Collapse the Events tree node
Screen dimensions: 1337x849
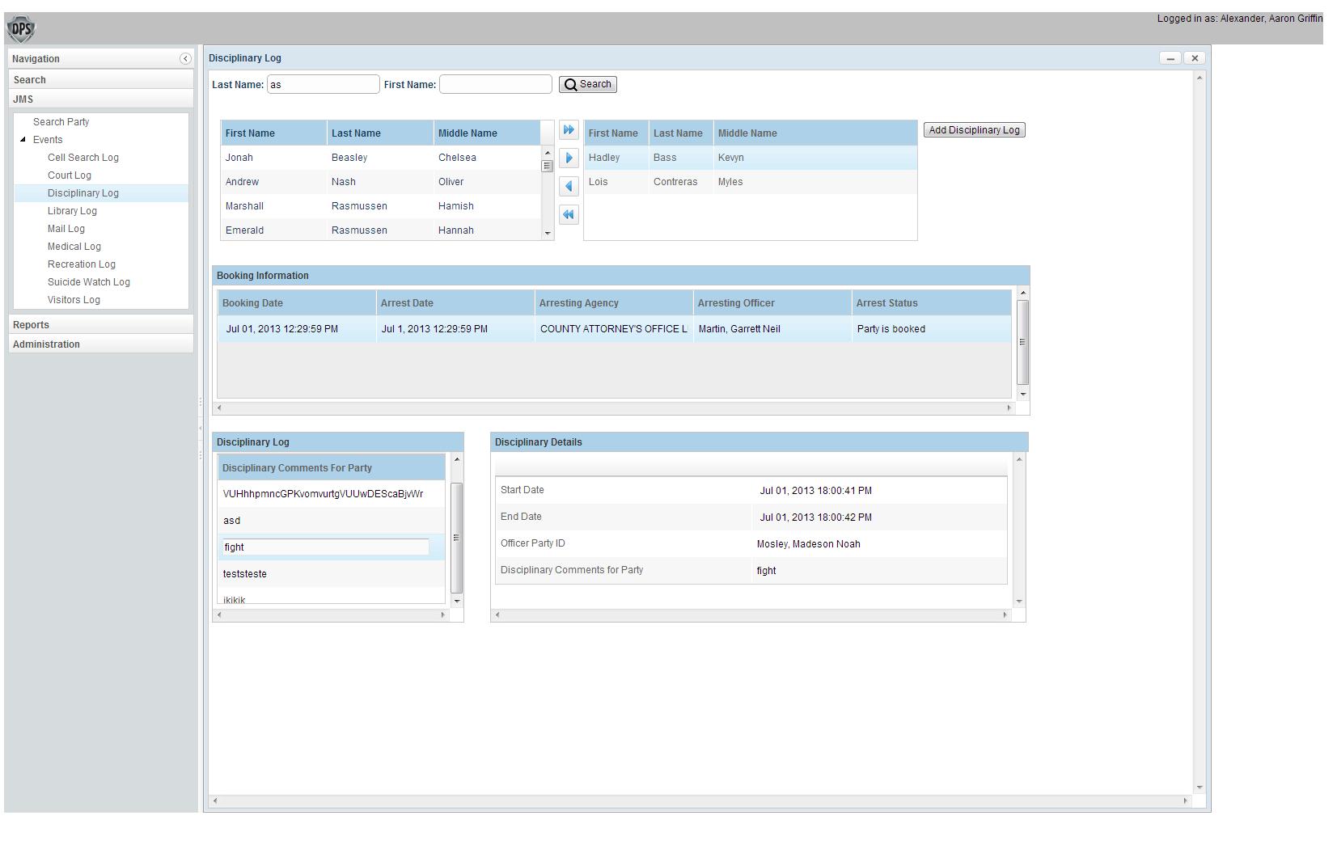(x=23, y=139)
